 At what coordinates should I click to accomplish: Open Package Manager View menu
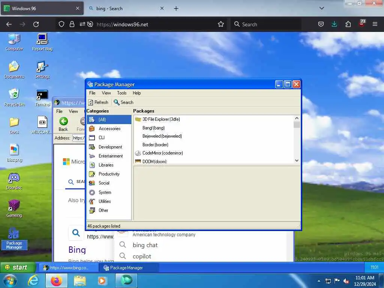point(106,93)
